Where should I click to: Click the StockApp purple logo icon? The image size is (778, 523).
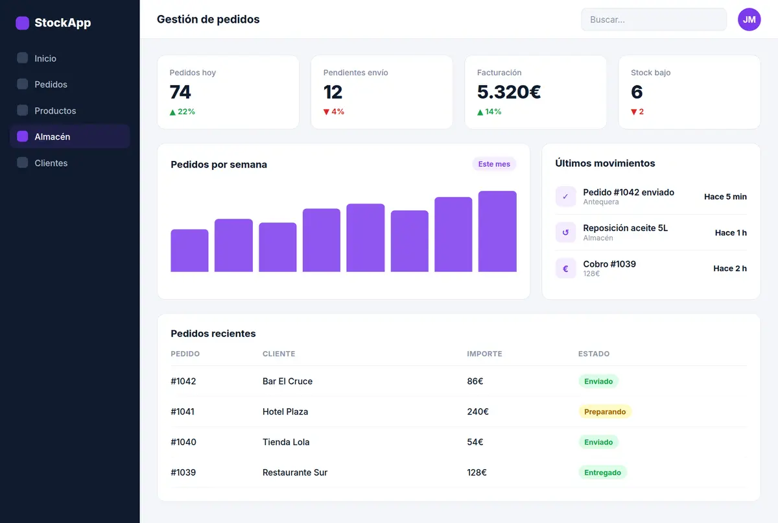point(23,23)
